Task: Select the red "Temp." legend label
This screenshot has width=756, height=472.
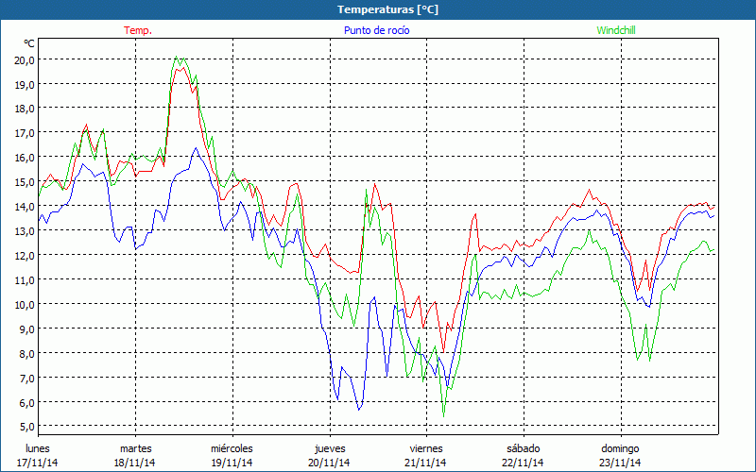Action: click(138, 30)
